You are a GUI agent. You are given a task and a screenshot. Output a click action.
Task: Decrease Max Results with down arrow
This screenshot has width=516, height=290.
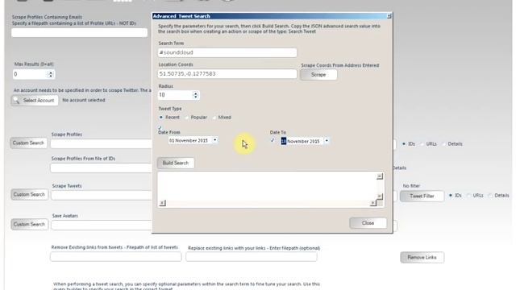tap(51, 77)
